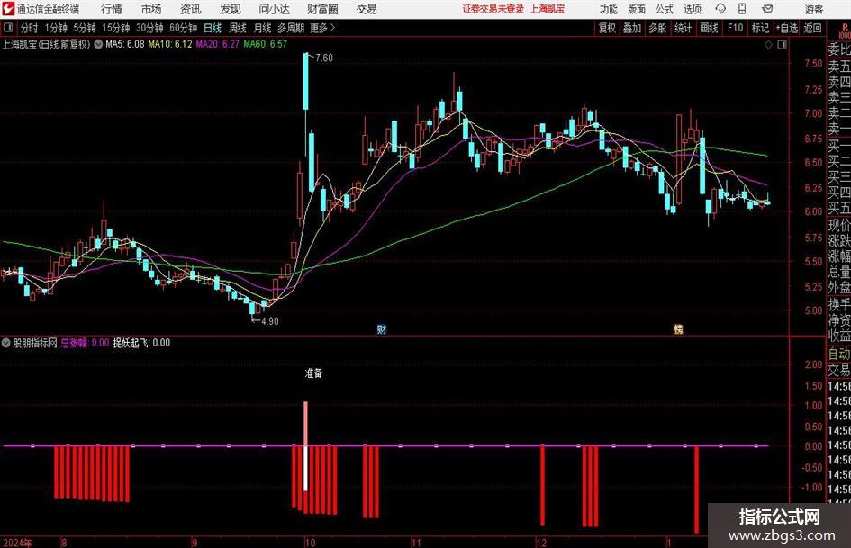Switch to 月线 period tab
The image size is (851, 548).
pos(263,28)
